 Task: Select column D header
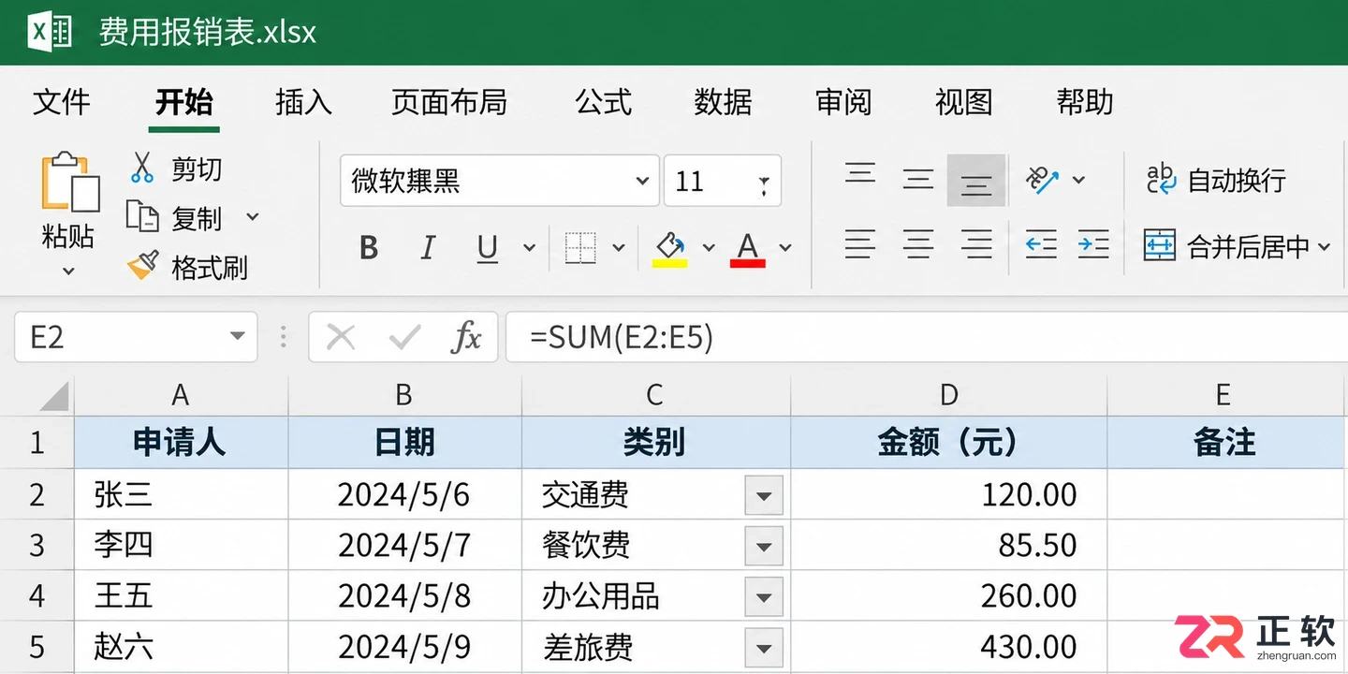(949, 395)
